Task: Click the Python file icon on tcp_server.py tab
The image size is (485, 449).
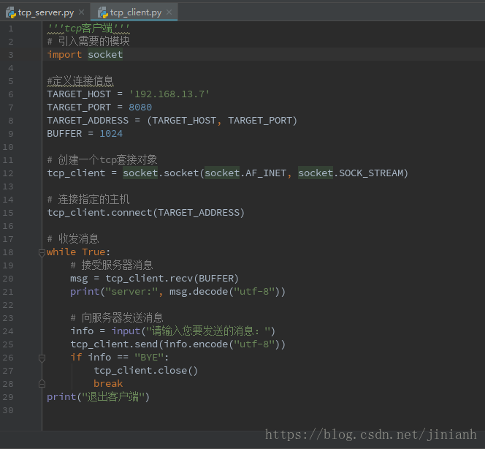Action: tap(11, 12)
